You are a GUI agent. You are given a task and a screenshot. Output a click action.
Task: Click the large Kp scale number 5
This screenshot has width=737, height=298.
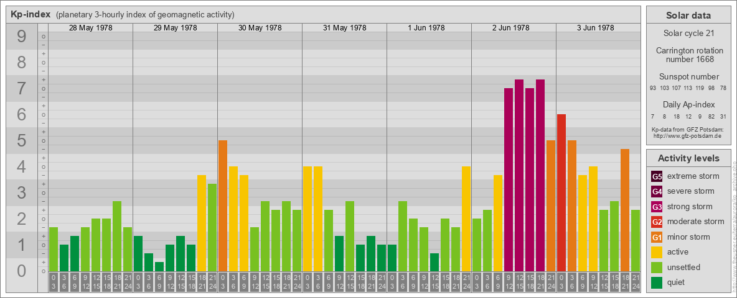point(22,140)
